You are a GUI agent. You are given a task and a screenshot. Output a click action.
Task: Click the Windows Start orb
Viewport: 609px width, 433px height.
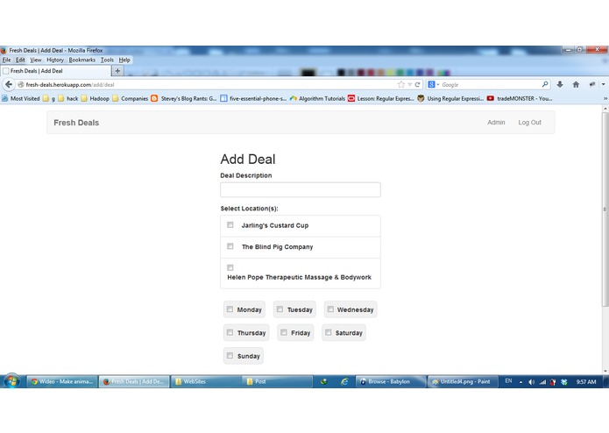click(11, 381)
